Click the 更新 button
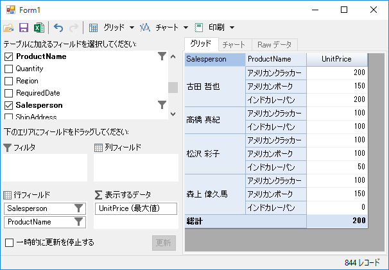 click(x=164, y=243)
